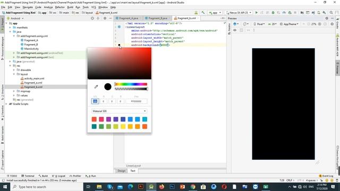Click the Windows Start button
The width and height of the screenshot is (340, 191).
pyautogui.click(x=5, y=187)
